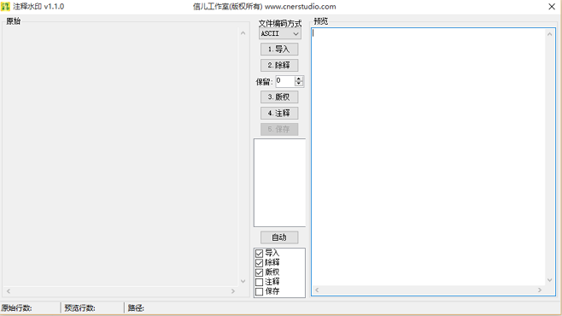Click the 4.注释 comment button

[279, 114]
